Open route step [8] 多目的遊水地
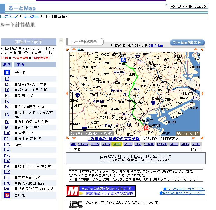This screenshot has height=210, width=216. 7,122
